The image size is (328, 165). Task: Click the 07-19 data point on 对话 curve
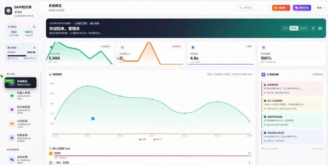[x=217, y=102]
